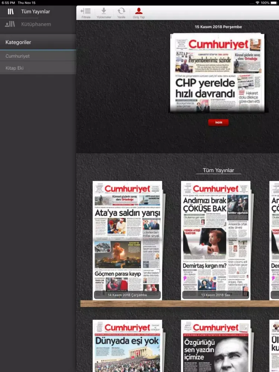Open the Yüklemeler downloads icon
This screenshot has height=372, width=279.
pos(104,11)
